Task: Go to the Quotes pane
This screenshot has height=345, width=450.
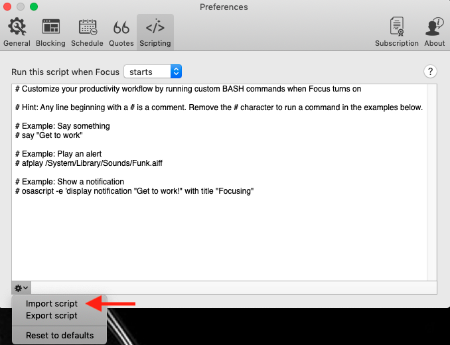Action: coord(121,32)
